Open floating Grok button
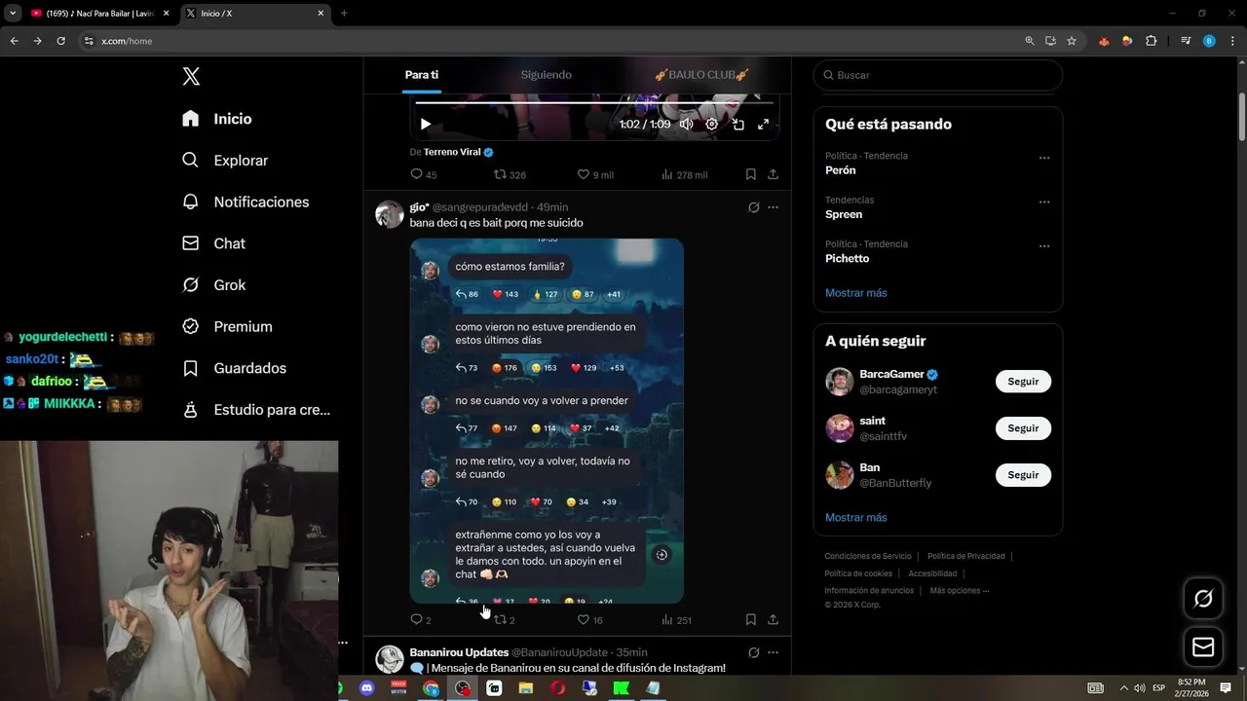The width and height of the screenshot is (1247, 701). point(1203,599)
